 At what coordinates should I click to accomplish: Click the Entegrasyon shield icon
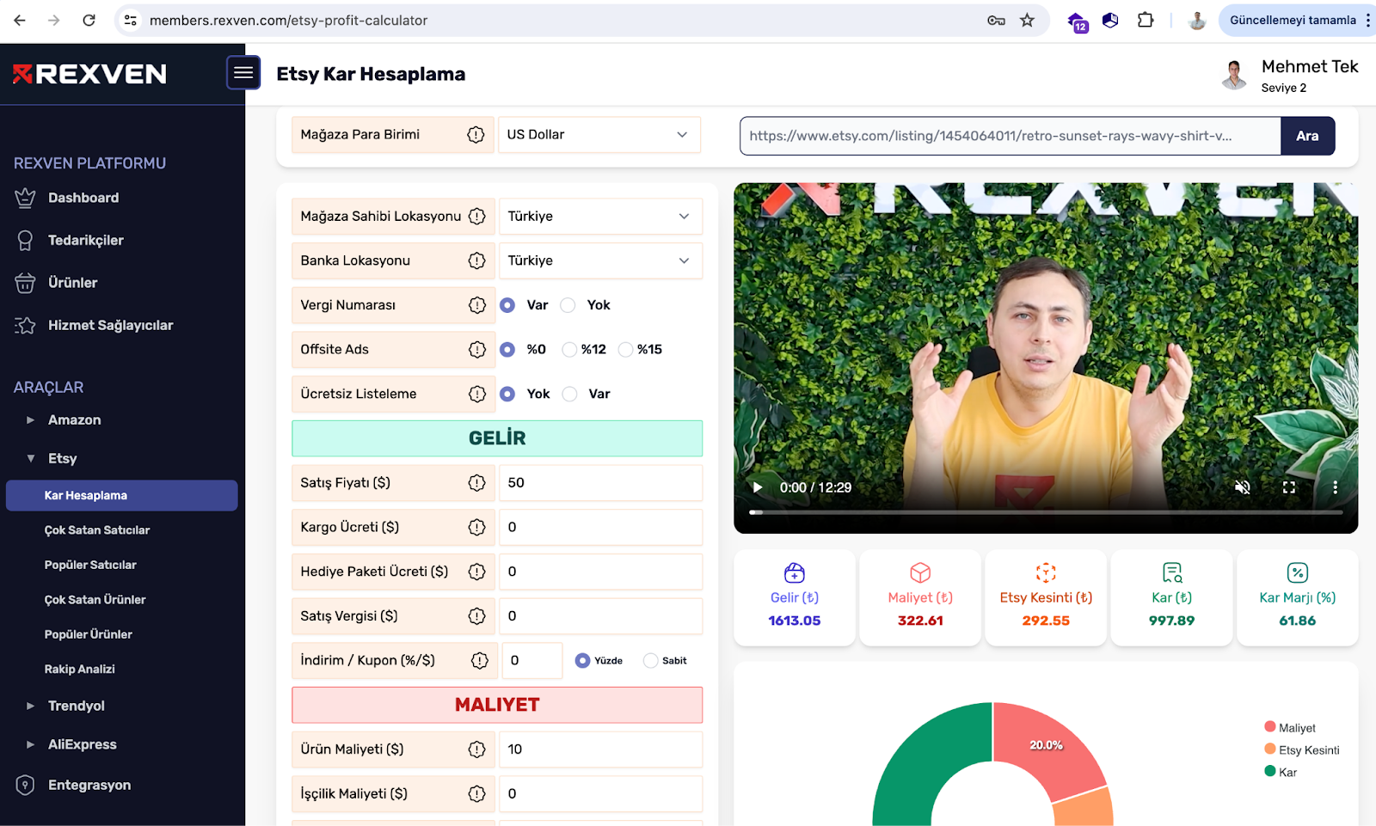pos(25,785)
